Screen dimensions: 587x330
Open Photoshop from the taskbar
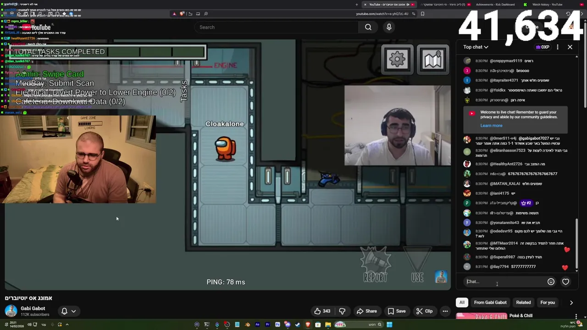click(277, 324)
